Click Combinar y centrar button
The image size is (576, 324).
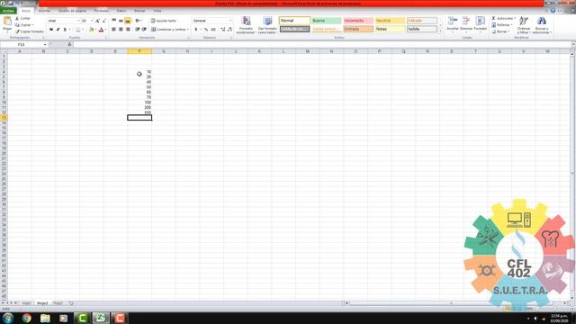pos(170,30)
